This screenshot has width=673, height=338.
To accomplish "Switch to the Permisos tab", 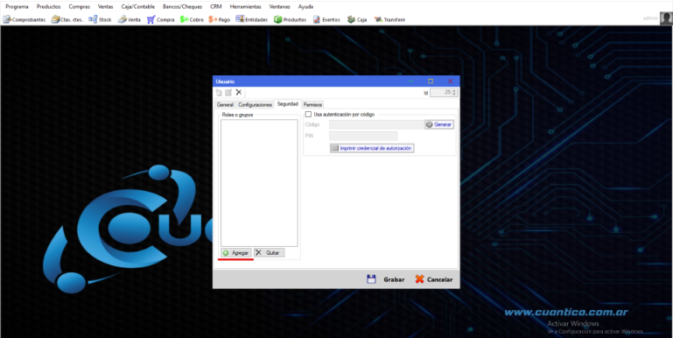I will (312, 105).
